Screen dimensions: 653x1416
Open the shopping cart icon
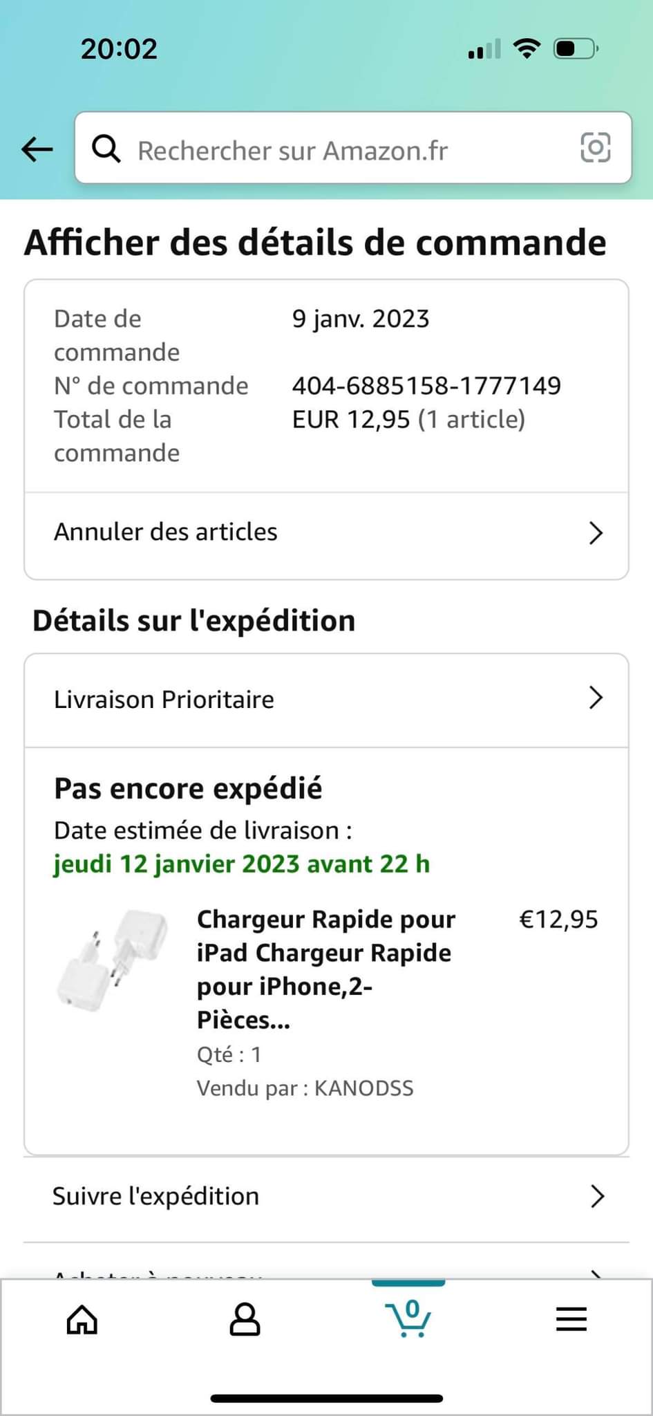(408, 1319)
